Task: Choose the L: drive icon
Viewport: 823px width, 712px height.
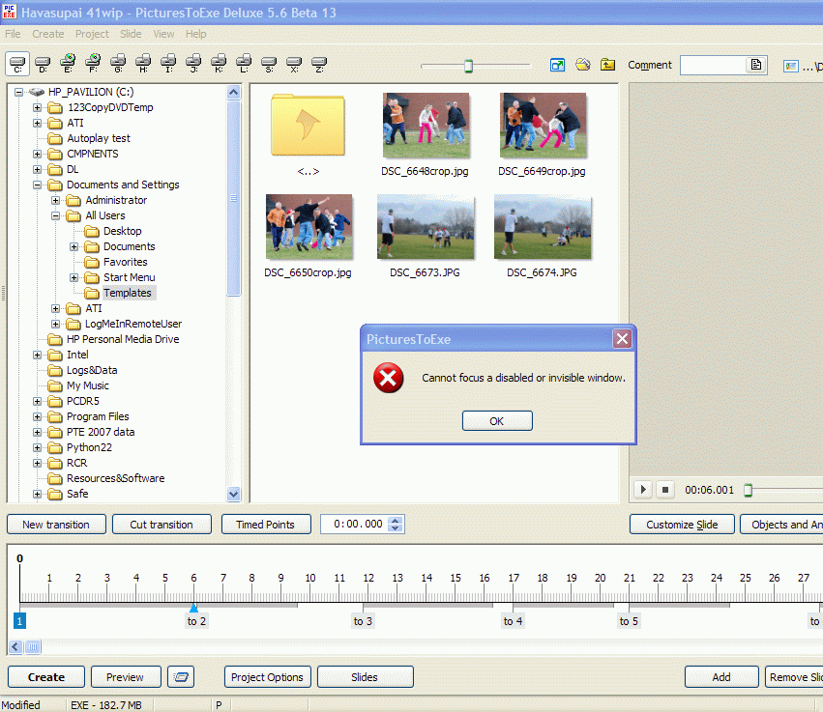Action: coord(244,64)
